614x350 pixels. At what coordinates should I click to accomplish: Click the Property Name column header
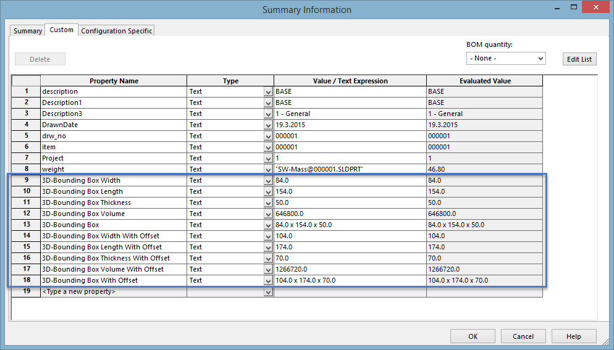[x=114, y=81]
